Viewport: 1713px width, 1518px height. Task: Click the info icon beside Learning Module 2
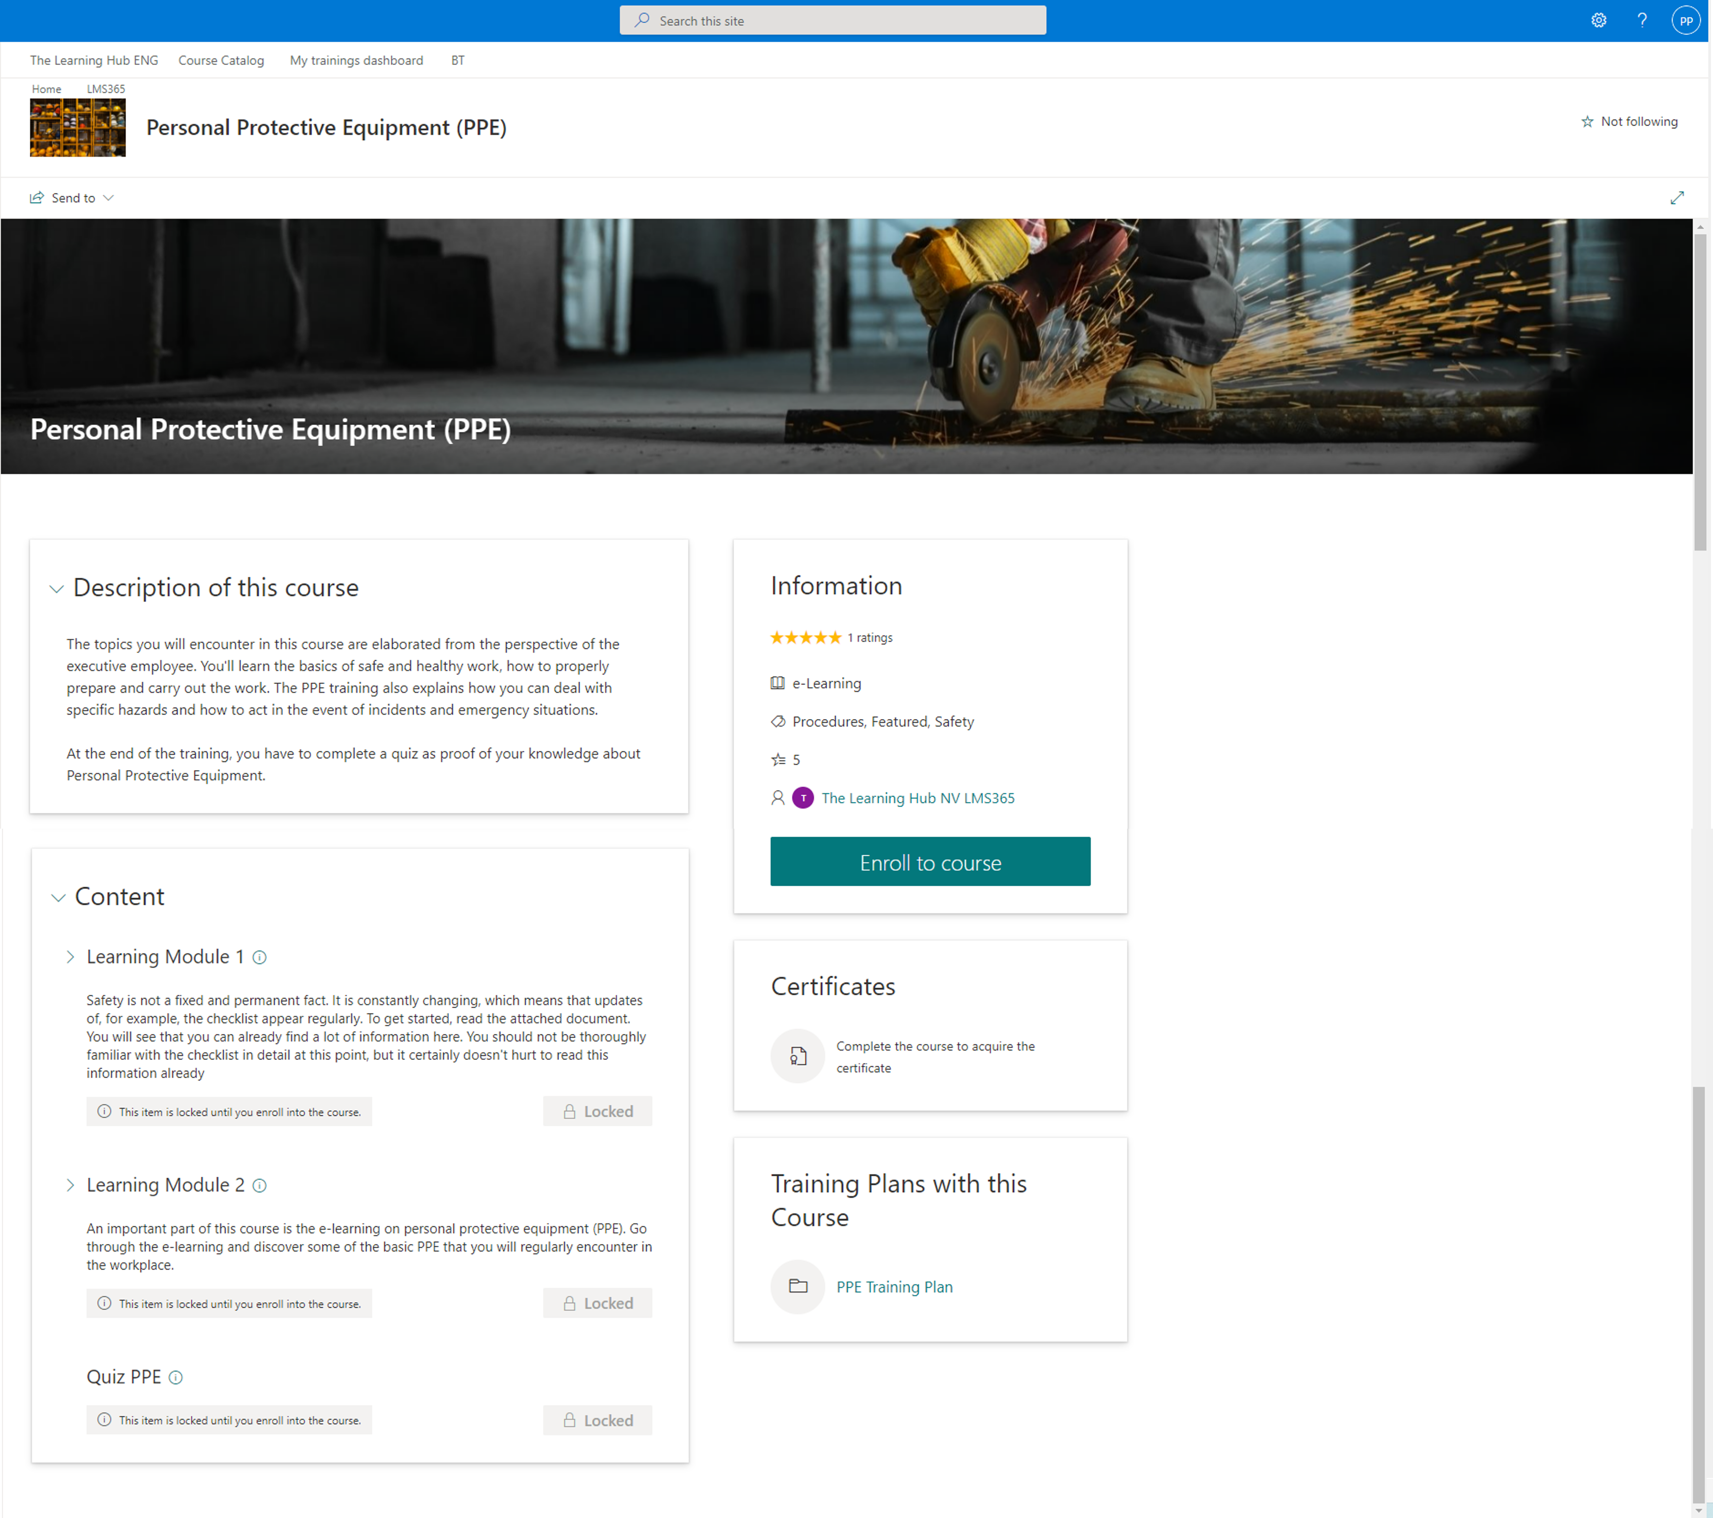coord(260,1185)
